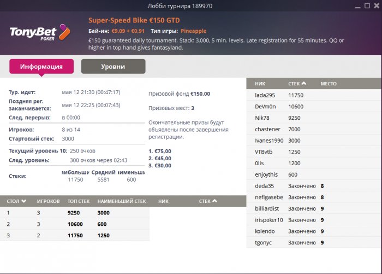The image size is (382, 274).
Task: Sort tables by the СТОЛ column arrow
Action: (x=23, y=201)
